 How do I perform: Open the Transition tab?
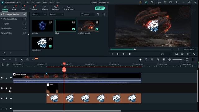click(x=34, y=8)
